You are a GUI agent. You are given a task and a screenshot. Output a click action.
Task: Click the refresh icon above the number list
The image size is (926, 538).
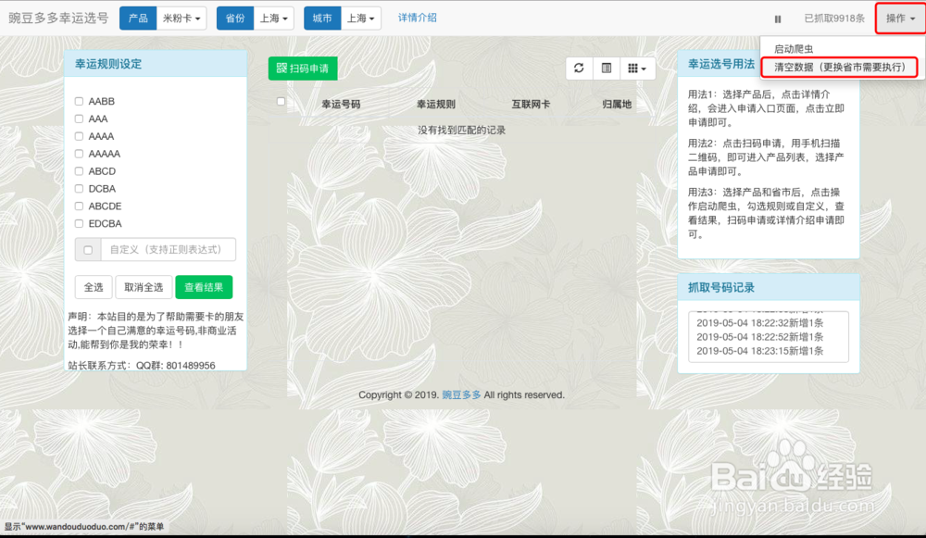[579, 69]
